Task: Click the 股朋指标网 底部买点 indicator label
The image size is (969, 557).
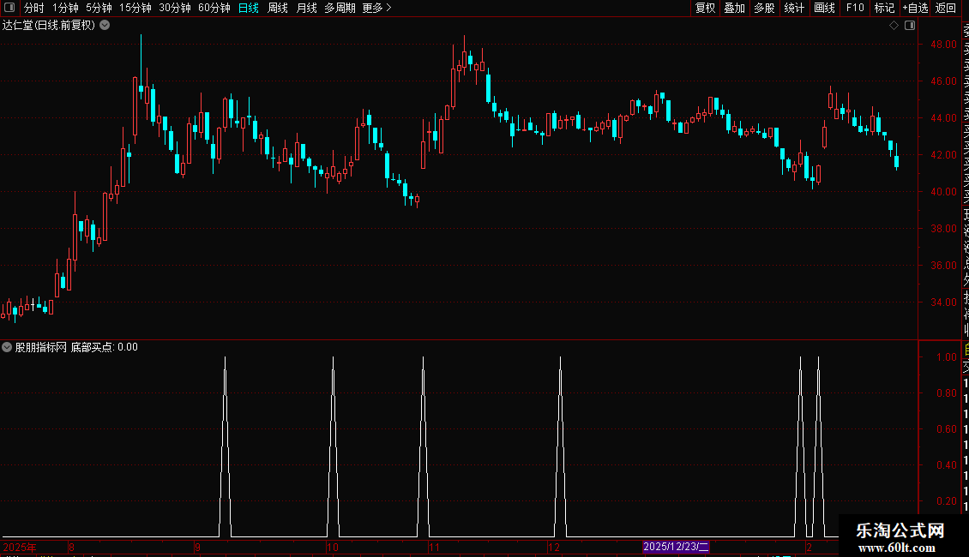Action: [76, 347]
